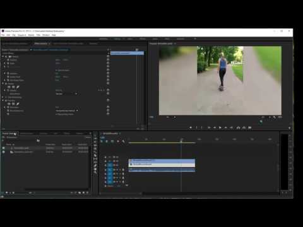Add or remove an Opacity keyframe
Screen dimensions: 303x227
click(101, 90)
